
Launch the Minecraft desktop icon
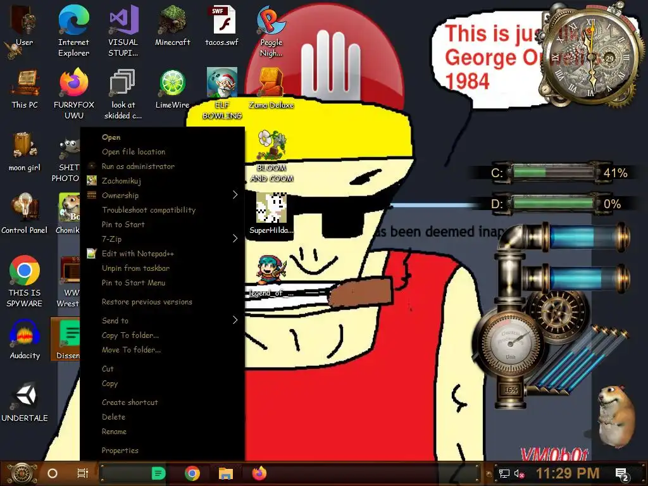(x=173, y=25)
